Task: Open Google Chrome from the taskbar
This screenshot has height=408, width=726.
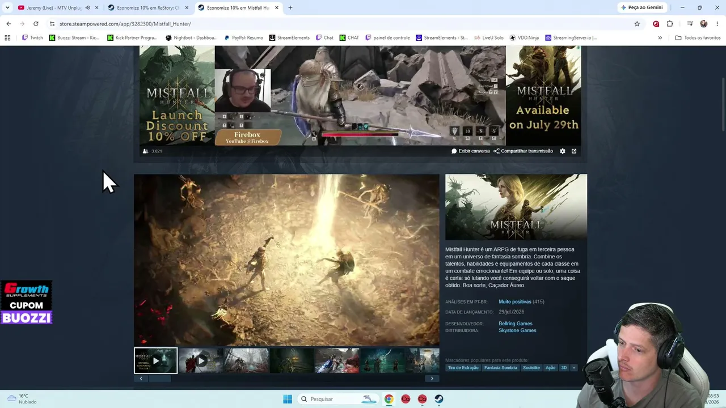Action: [389, 399]
